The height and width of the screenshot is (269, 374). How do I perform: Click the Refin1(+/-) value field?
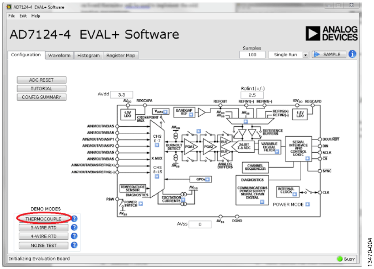252,95
